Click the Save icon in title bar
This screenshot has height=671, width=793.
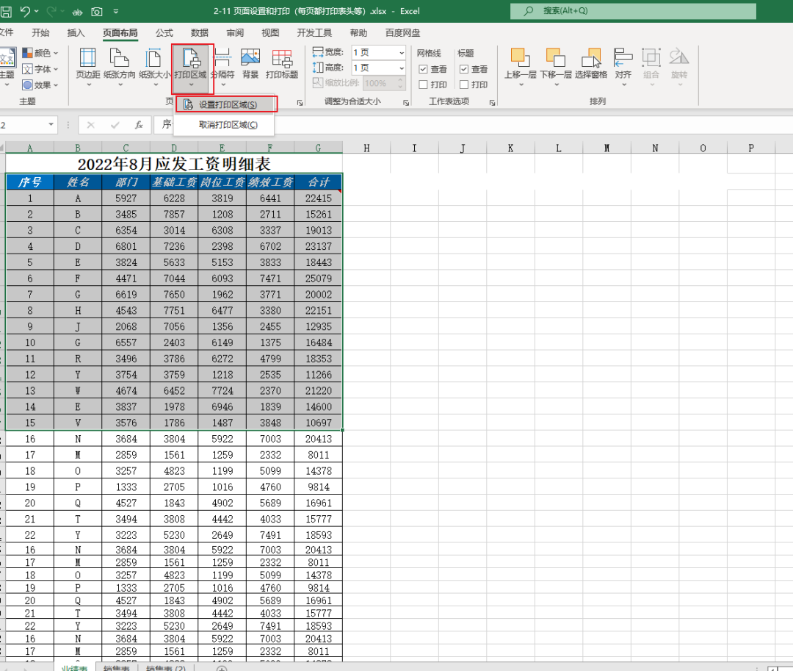5,11
